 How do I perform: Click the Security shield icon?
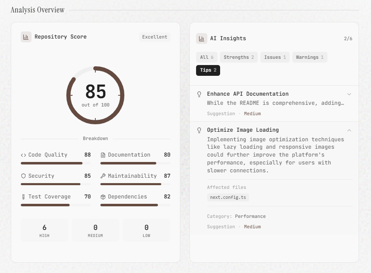[x=23, y=176]
